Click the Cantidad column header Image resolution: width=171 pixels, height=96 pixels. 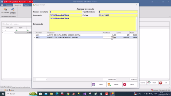pos(109,33)
